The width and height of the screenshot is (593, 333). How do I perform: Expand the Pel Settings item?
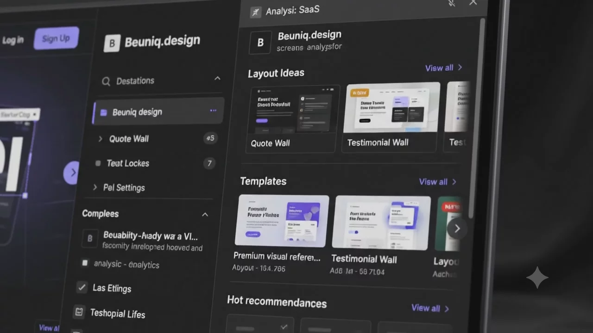coord(95,187)
